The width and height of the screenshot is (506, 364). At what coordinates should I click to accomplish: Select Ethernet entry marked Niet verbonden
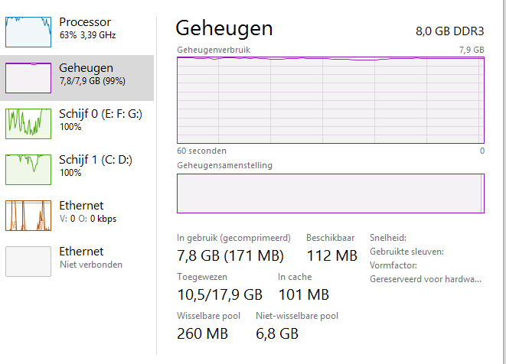81,252
